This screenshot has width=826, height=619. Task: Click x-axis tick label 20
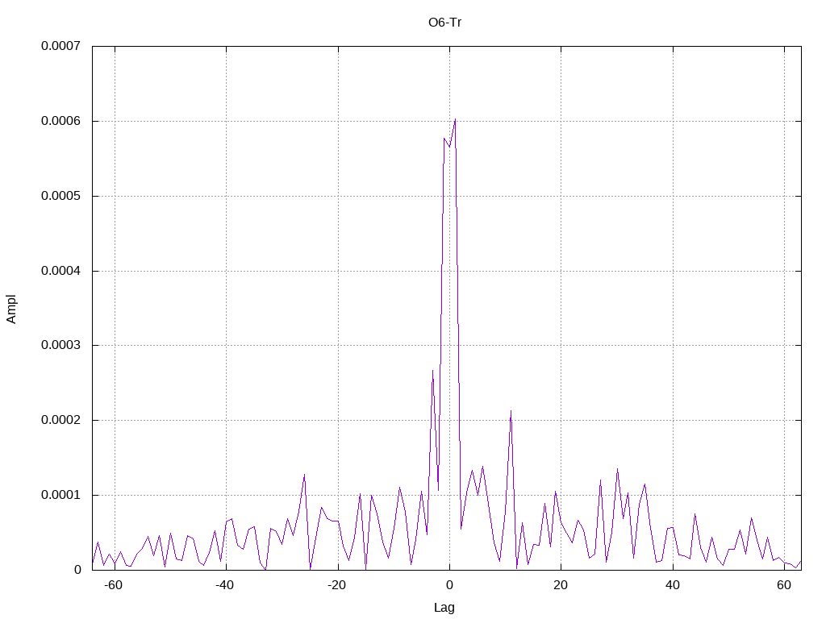pyautogui.click(x=561, y=585)
